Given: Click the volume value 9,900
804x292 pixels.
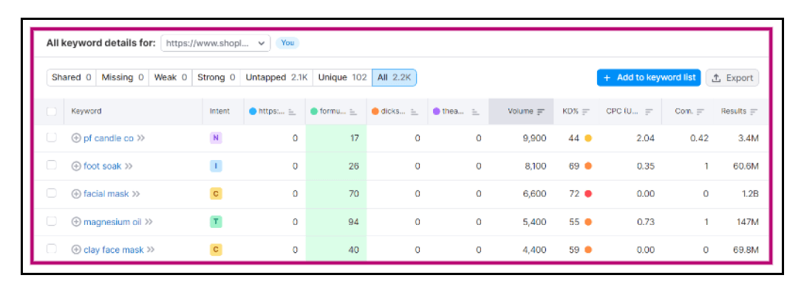Looking at the screenshot, I should point(534,138).
